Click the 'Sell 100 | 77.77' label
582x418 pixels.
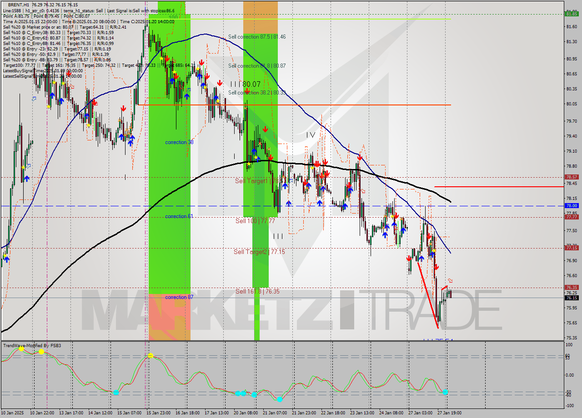[x=255, y=221]
